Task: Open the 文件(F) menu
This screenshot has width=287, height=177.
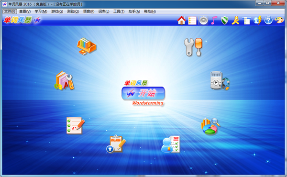Action: pyautogui.click(x=10, y=11)
